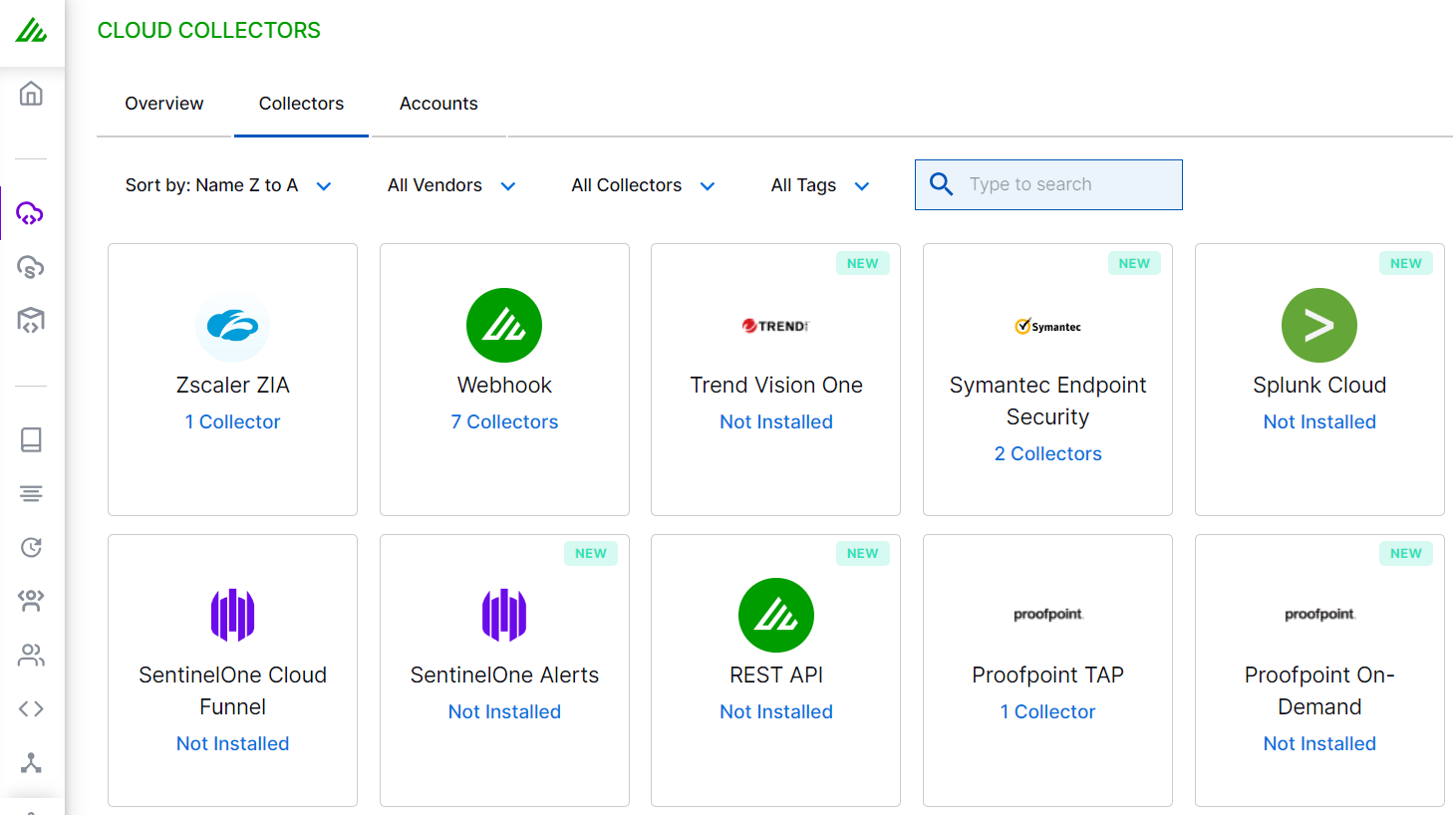
Task: Open the code brackets sidebar icon
Action: click(31, 708)
